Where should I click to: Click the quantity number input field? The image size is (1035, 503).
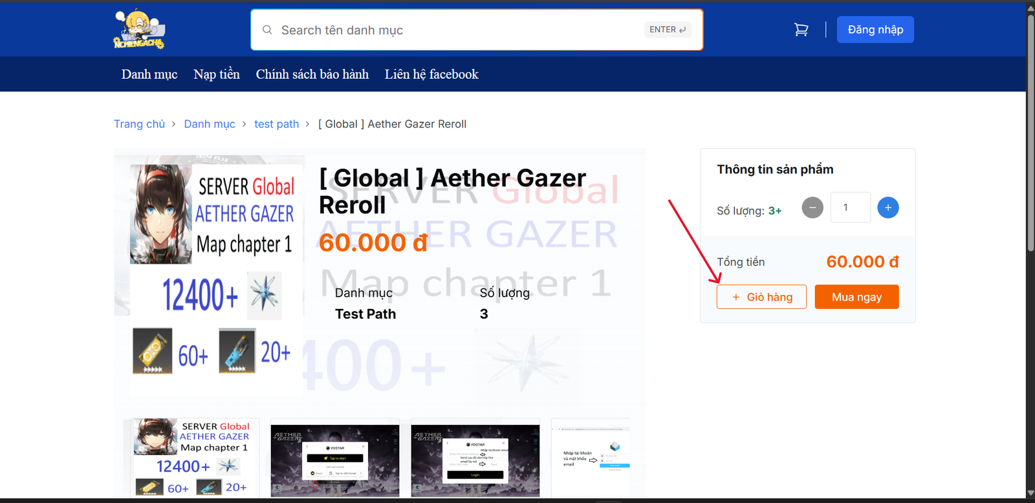(x=850, y=208)
